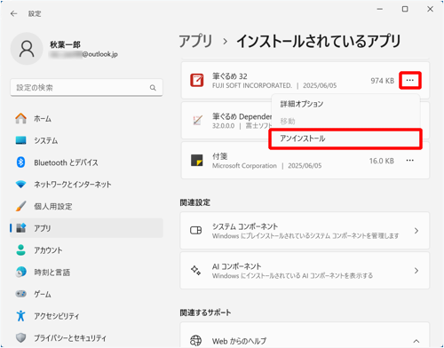The width and height of the screenshot is (444, 348).
Task: Open Bluetooth とデバイス settings
Action: (x=86, y=162)
